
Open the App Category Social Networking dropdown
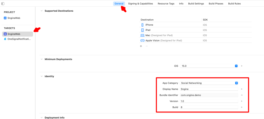click(x=209, y=83)
